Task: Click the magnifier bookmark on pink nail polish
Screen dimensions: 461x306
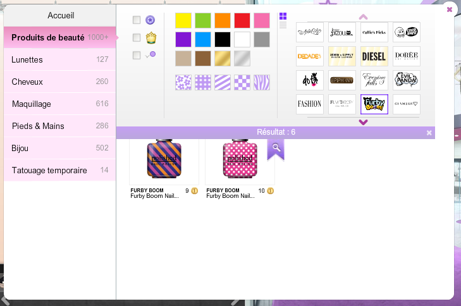Action: pos(276,149)
